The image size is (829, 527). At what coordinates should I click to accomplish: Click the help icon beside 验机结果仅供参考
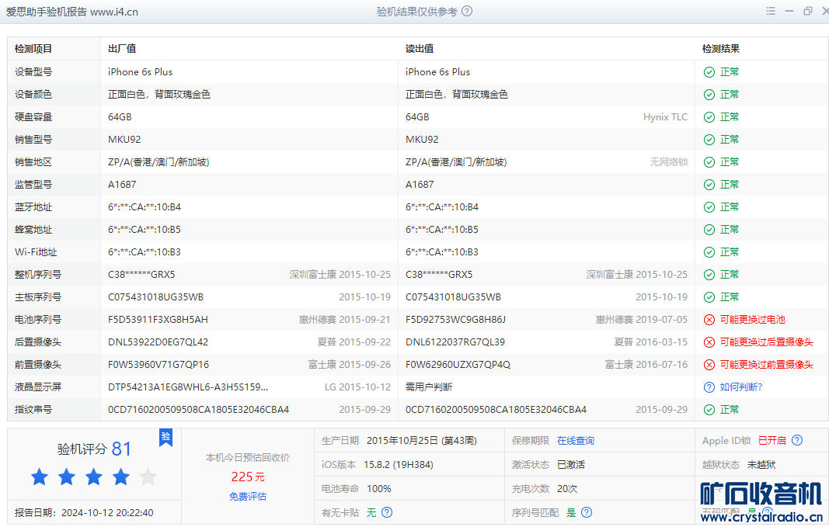pos(467,12)
